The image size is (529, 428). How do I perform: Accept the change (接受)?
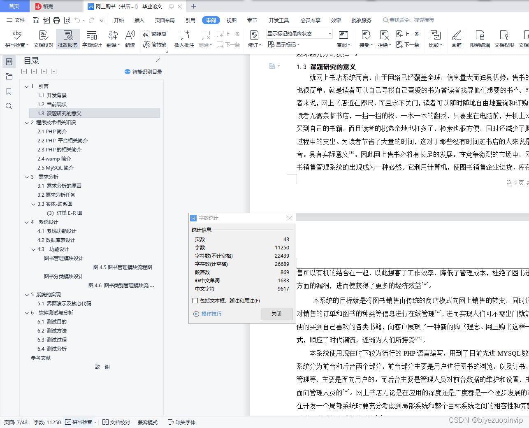point(366,39)
